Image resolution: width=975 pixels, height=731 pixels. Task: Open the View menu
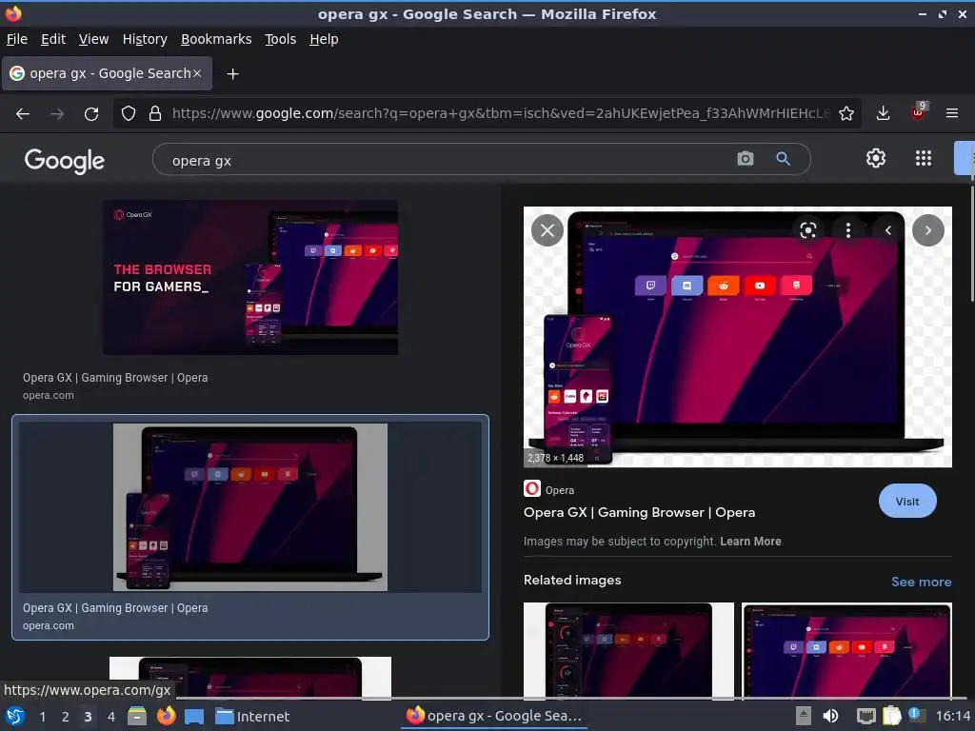(93, 39)
